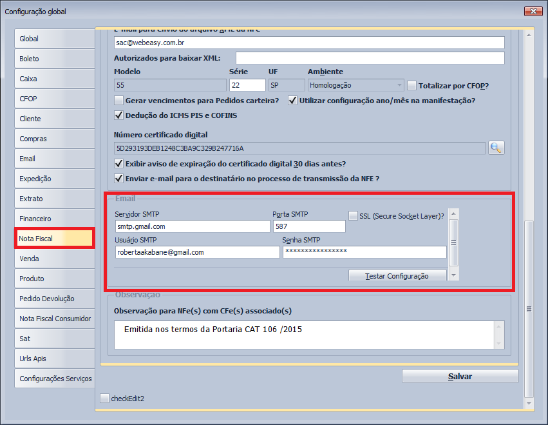This screenshot has width=548, height=425.
Task: Uncheck Dedução do ICMS PIS e COFINS
Action: point(118,115)
